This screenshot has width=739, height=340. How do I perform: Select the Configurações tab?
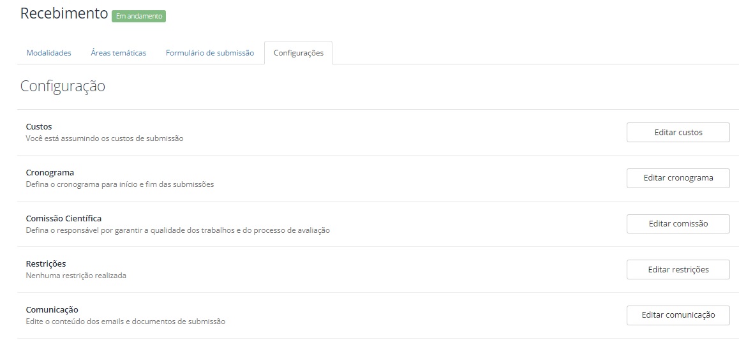[298, 53]
